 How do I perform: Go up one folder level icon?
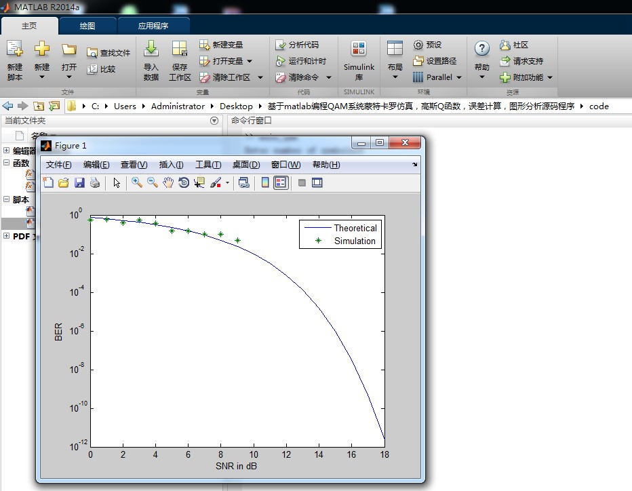(x=39, y=106)
